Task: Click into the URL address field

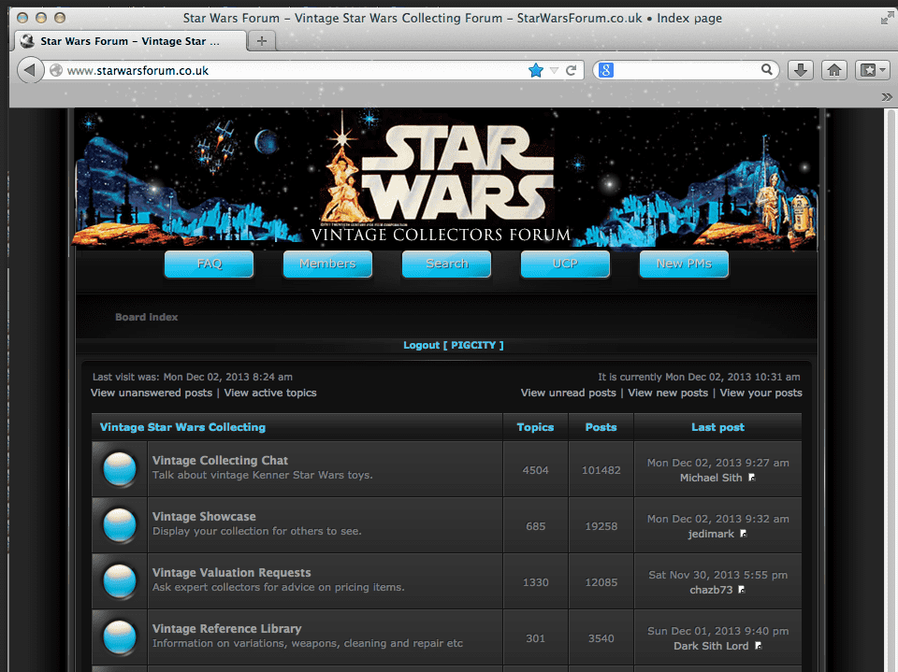Action: 281,70
